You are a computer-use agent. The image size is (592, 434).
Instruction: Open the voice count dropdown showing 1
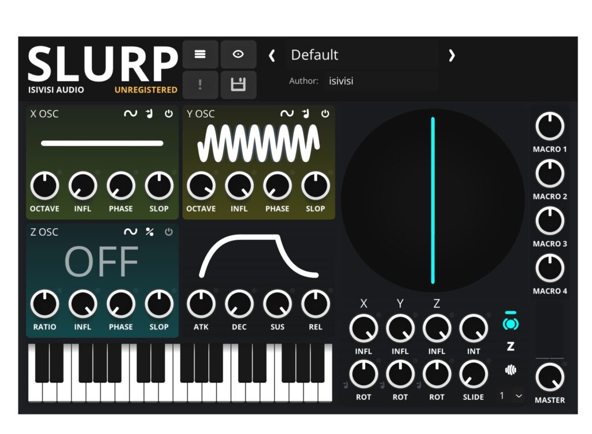click(510, 396)
